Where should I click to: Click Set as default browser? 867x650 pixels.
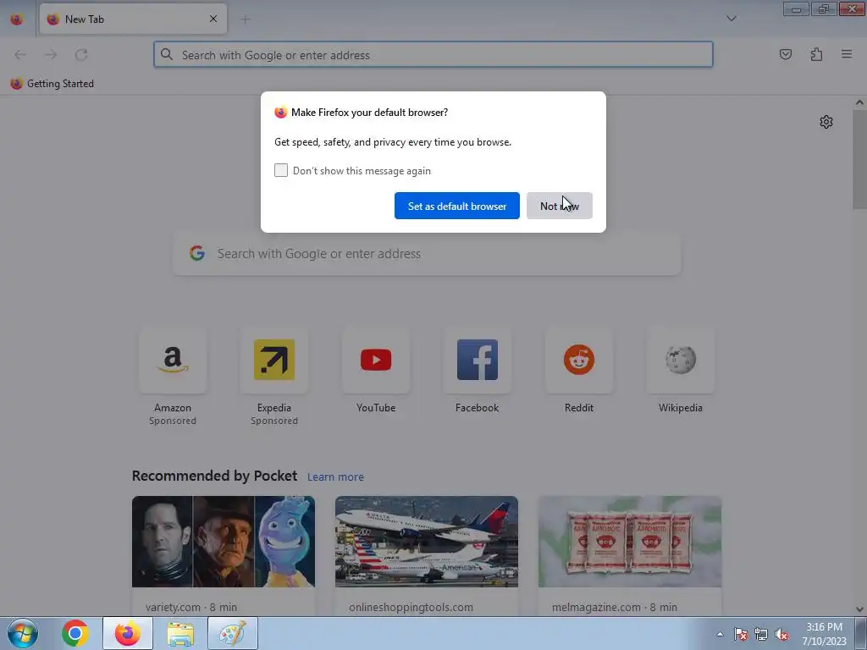(x=456, y=206)
